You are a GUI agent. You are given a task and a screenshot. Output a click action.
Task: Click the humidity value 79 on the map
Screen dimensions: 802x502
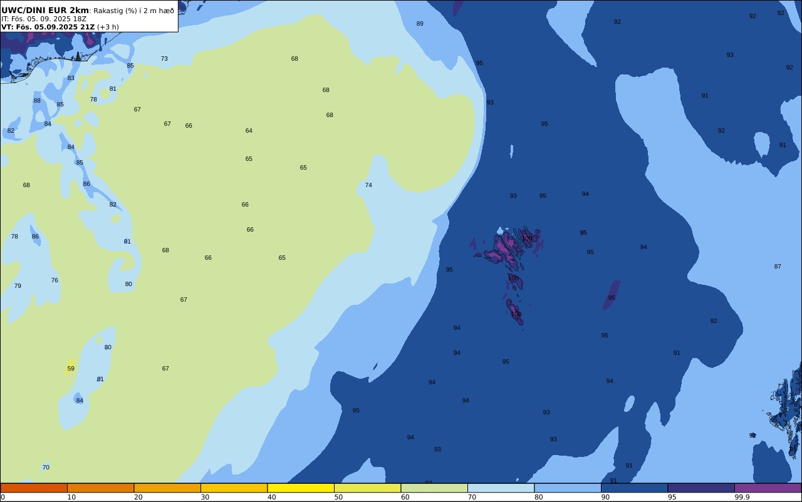coord(18,286)
